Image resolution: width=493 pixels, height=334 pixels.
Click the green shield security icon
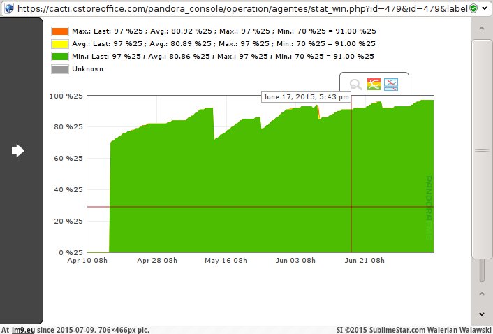[474, 8]
